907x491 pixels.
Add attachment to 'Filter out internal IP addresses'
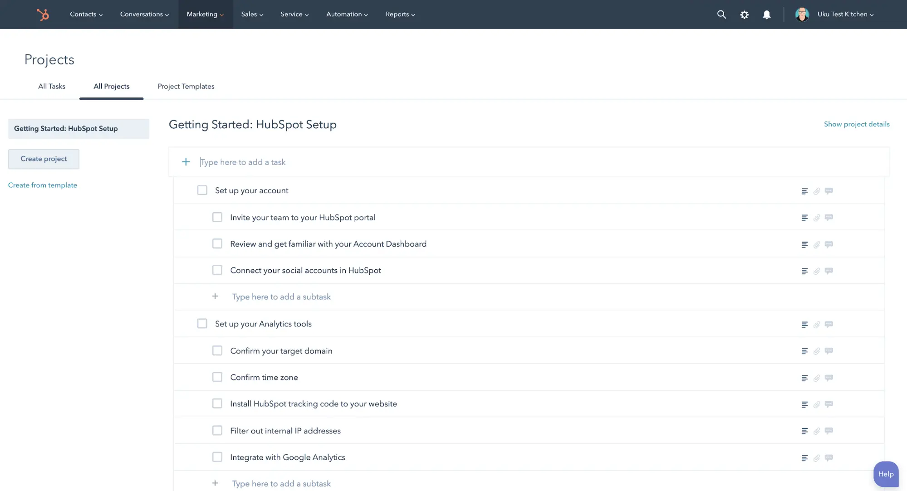817,431
